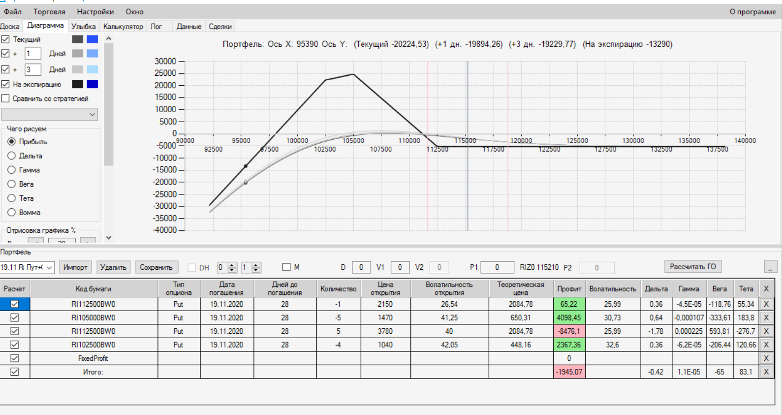Switch to the Сделки tab
Image resolution: width=782 pixels, height=415 pixels.
point(220,27)
